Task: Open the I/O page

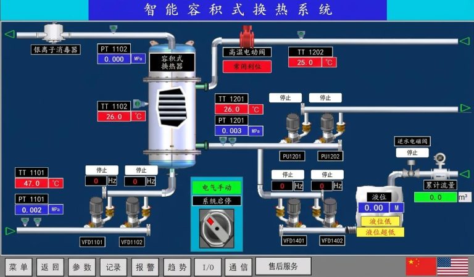Action: click(208, 267)
